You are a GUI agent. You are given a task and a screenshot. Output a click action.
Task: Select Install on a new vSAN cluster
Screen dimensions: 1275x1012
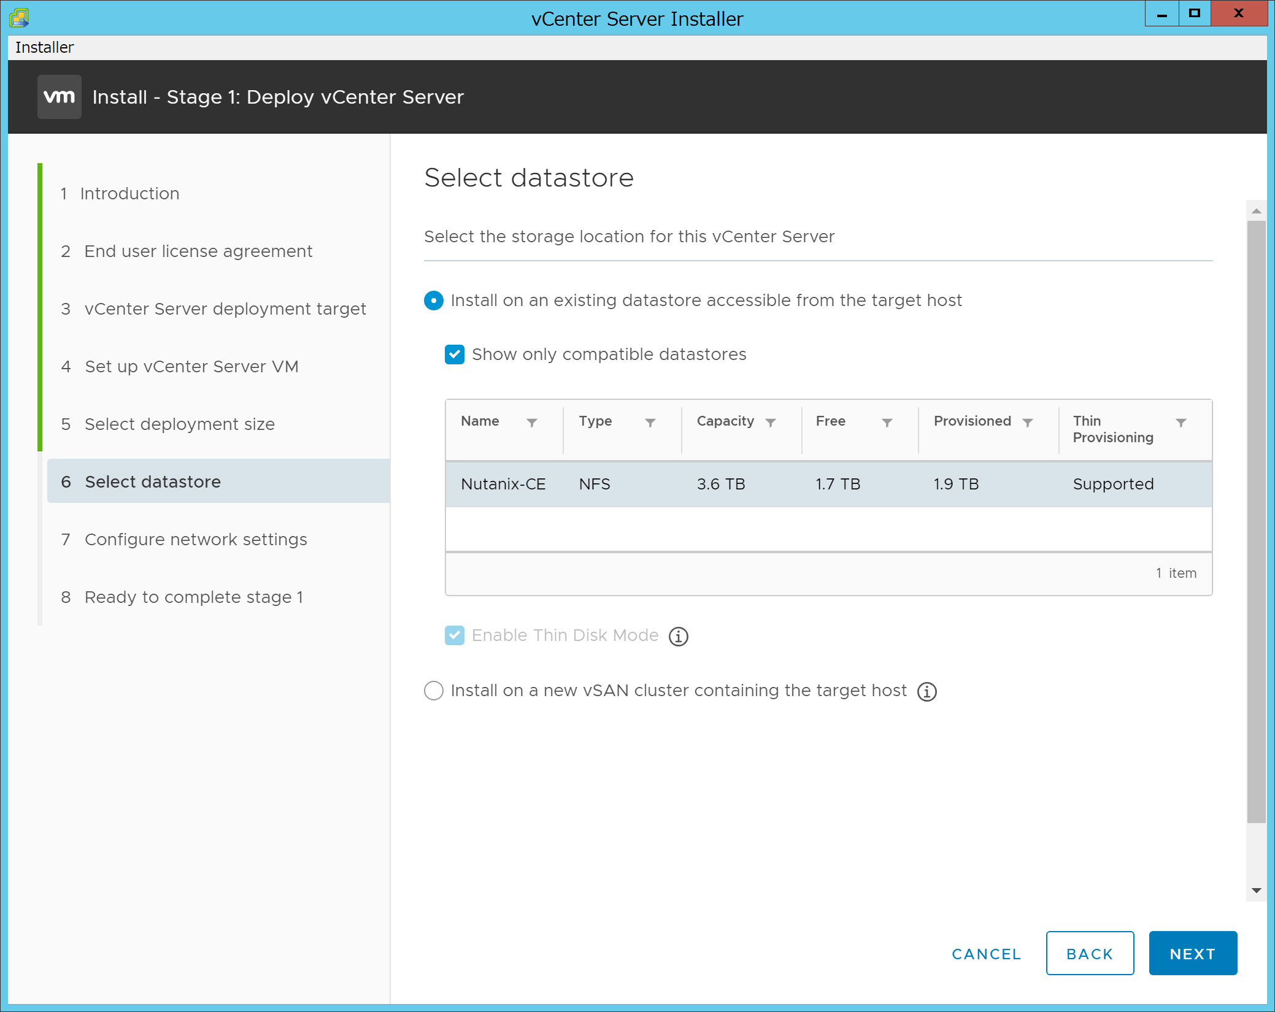(x=434, y=691)
